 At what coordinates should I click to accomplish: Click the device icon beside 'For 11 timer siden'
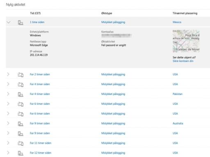[x=21, y=143]
